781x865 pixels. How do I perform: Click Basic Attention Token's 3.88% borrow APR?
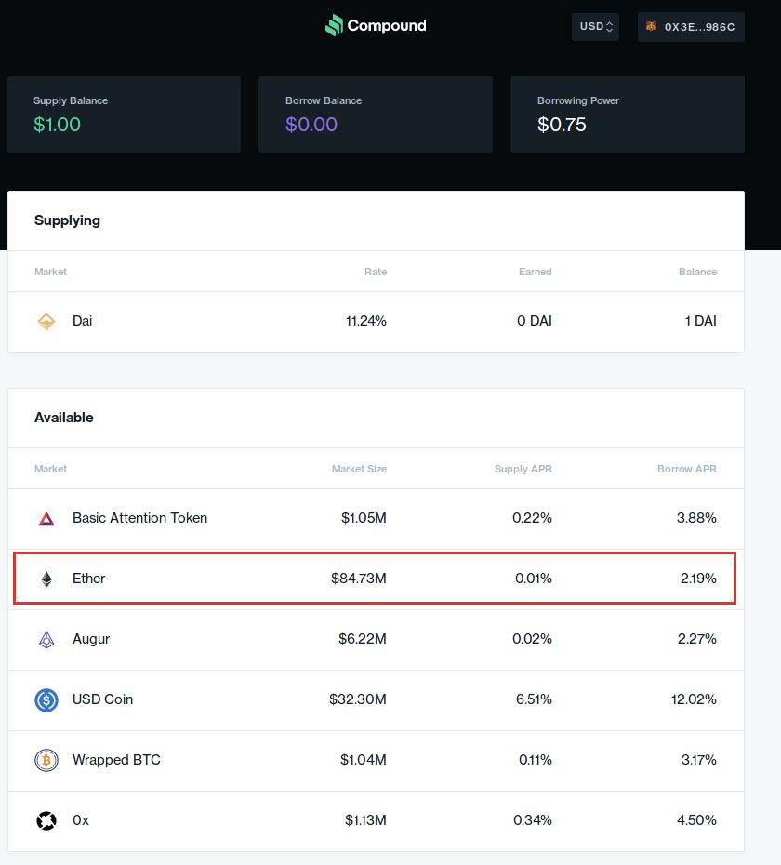click(696, 517)
